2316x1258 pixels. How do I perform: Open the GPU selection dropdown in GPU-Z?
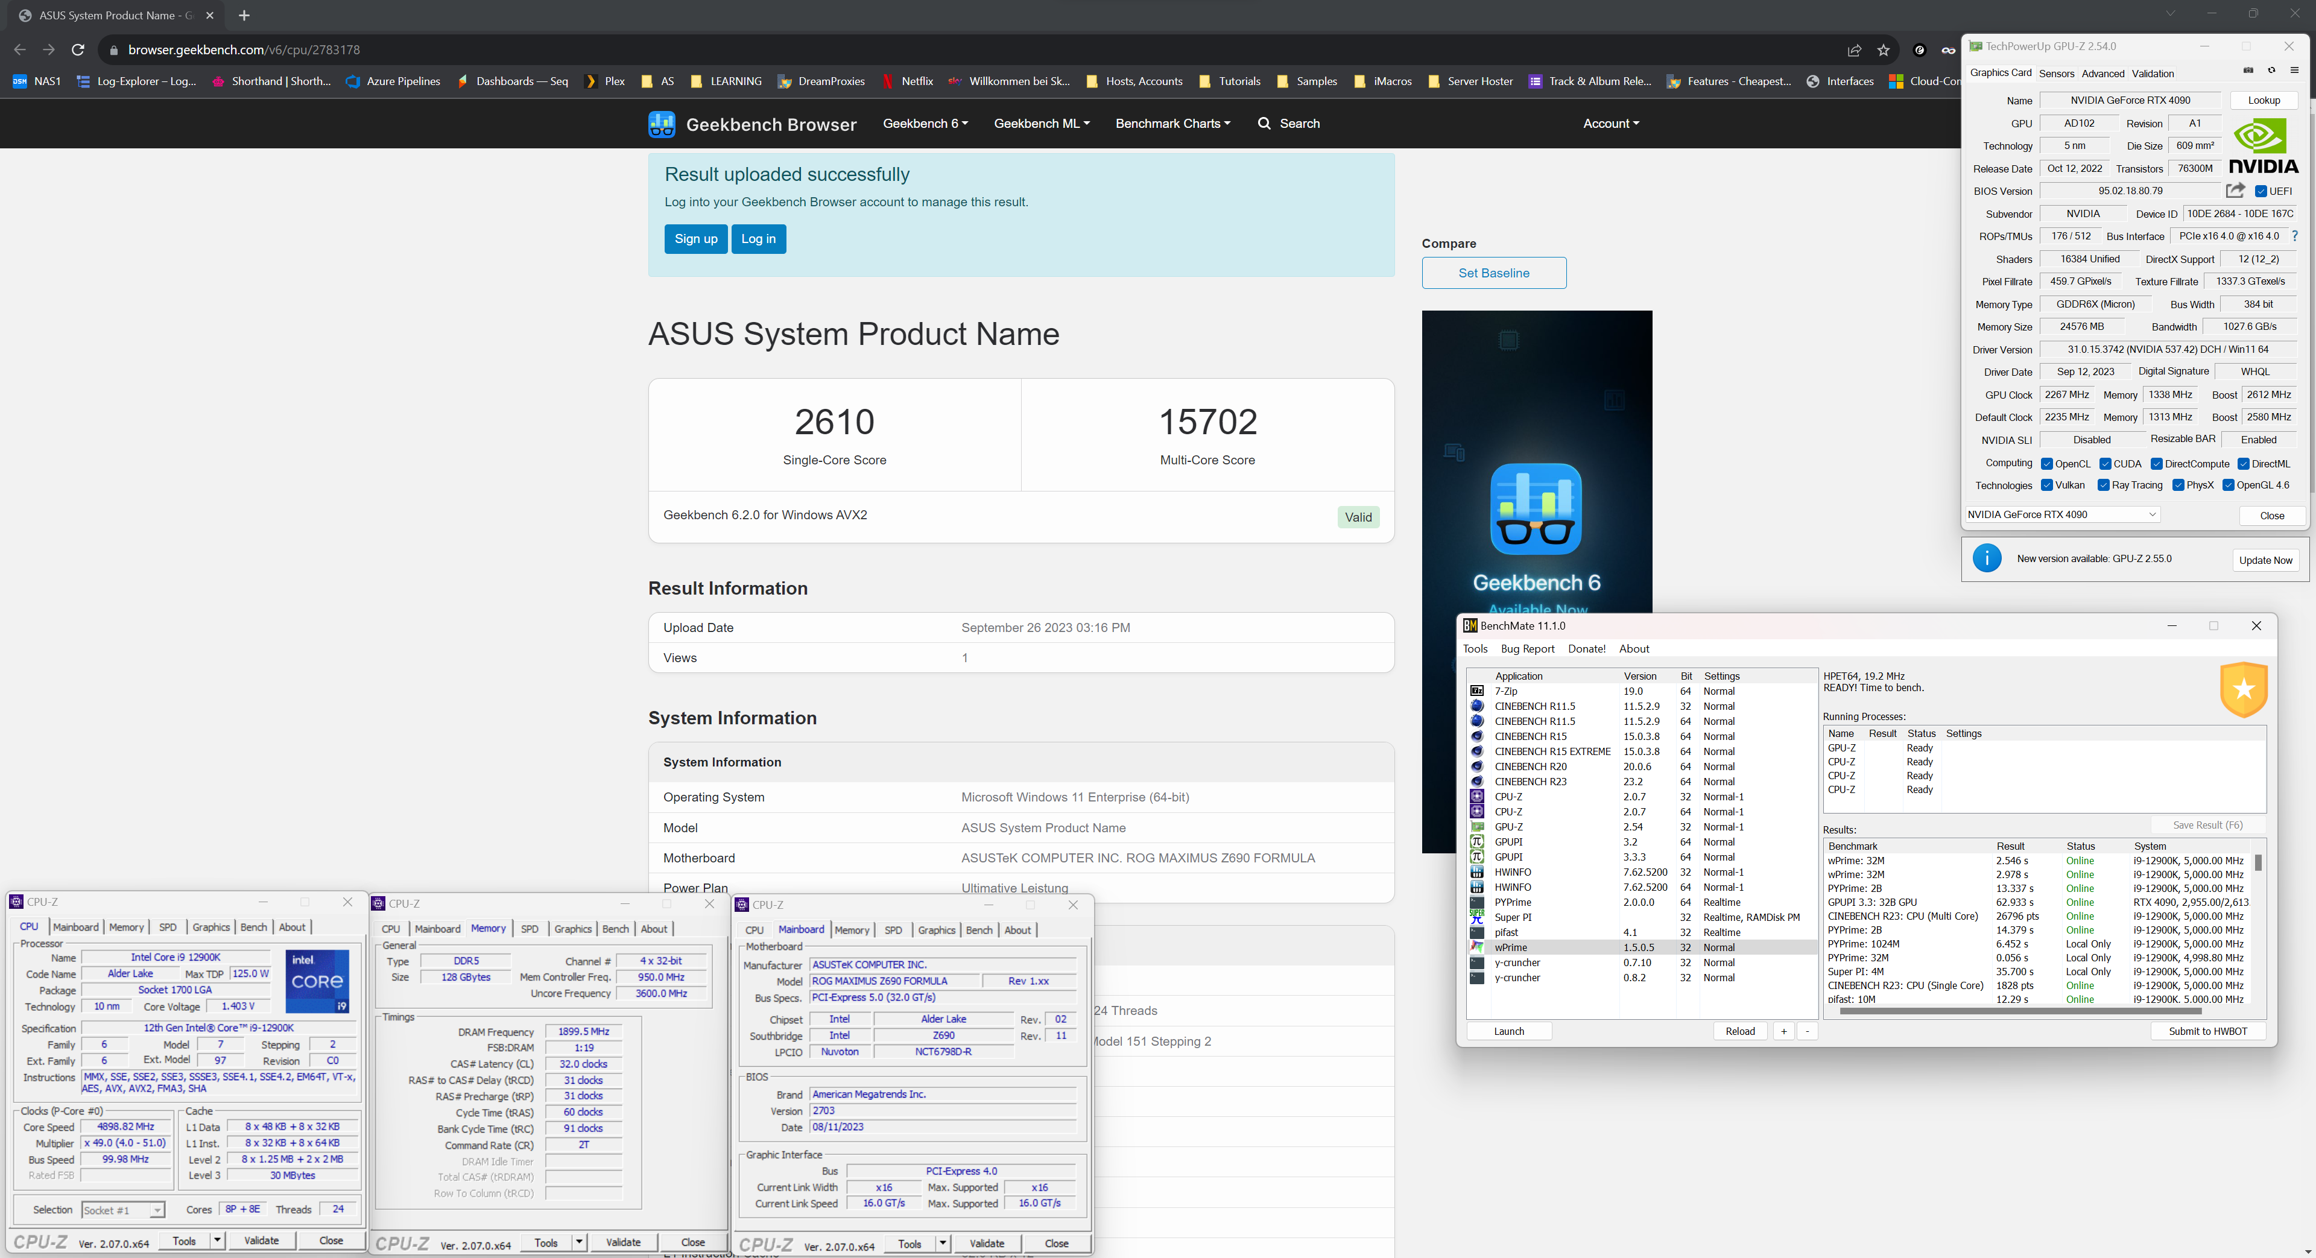coord(2063,514)
